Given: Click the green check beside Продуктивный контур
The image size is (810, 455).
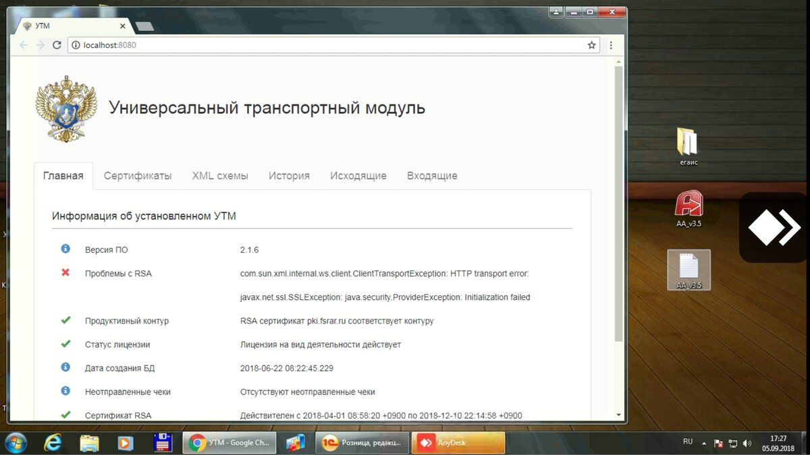Looking at the screenshot, I should (65, 320).
